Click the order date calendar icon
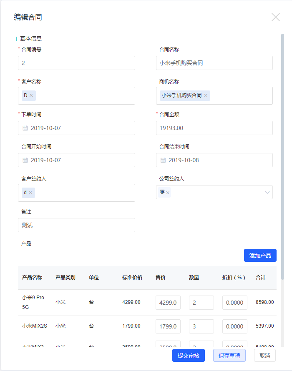The image size is (292, 371). tap(25, 128)
